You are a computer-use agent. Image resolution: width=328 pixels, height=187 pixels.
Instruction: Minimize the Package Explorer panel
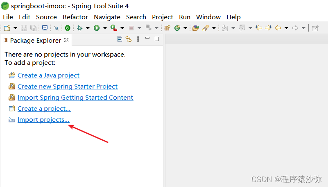point(147,38)
